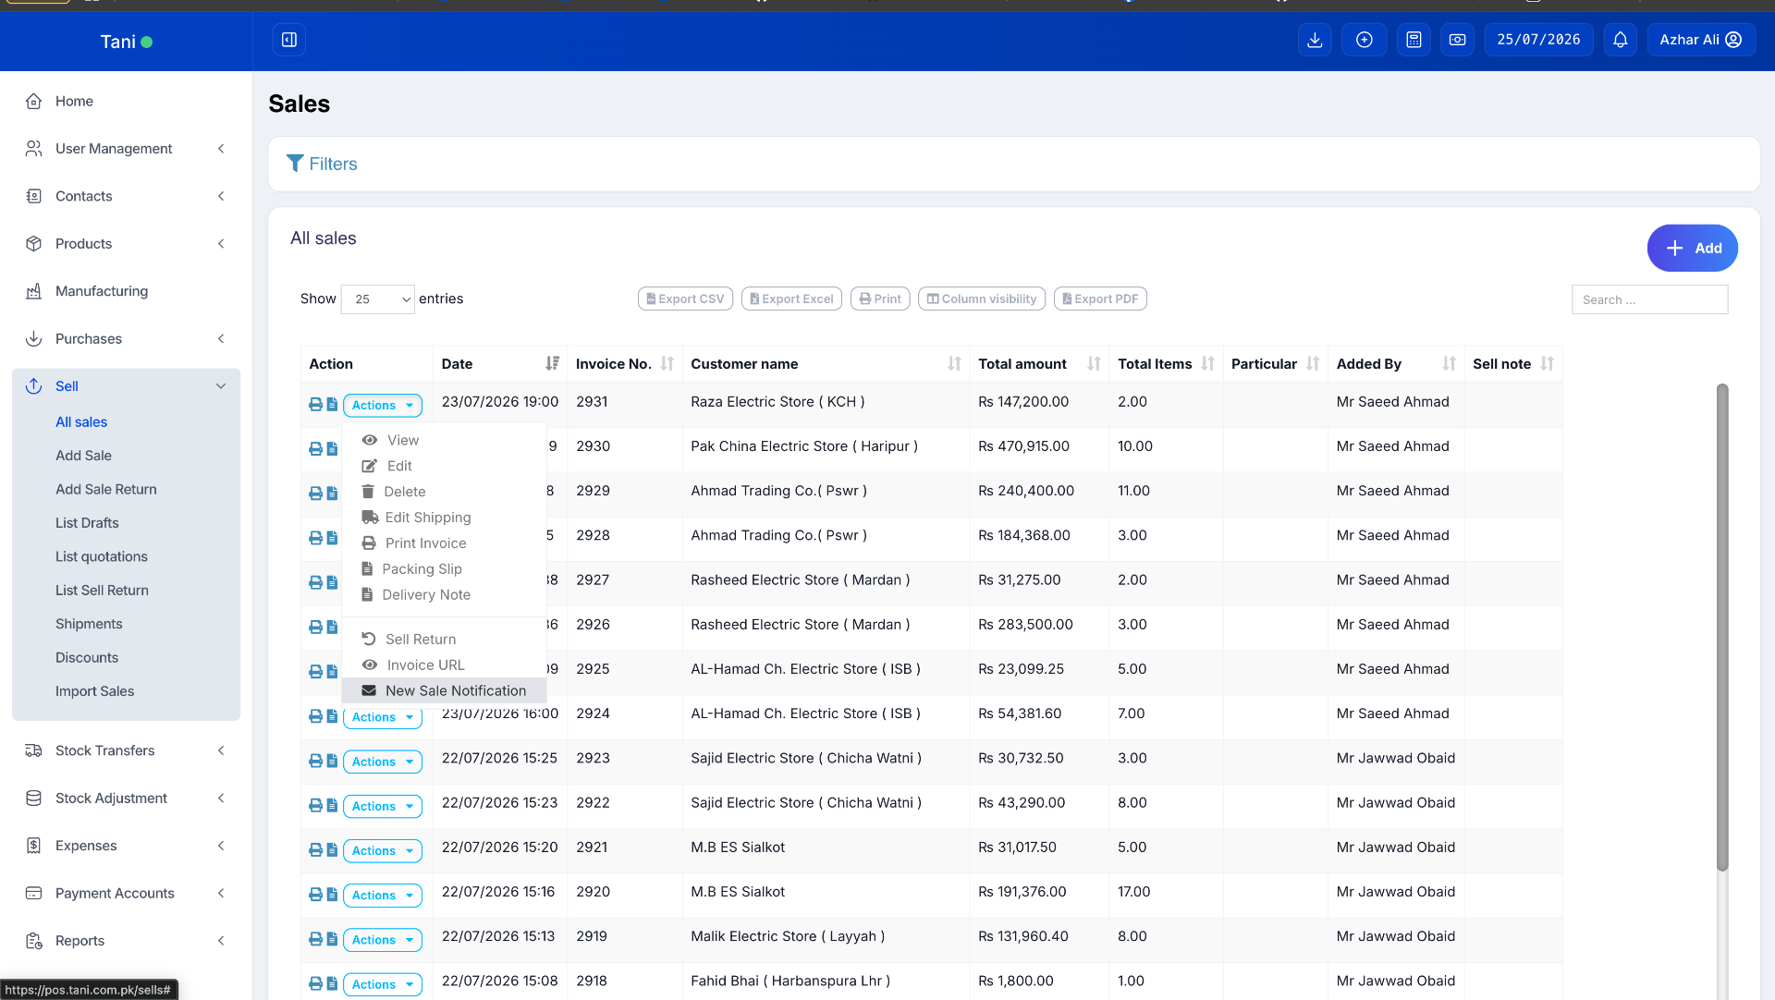Choose Edit Shipping from actions menu
This screenshot has width=1775, height=1000.
tap(444, 518)
